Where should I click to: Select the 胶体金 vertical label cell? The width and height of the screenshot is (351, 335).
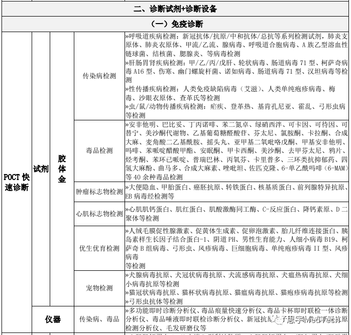(62, 169)
